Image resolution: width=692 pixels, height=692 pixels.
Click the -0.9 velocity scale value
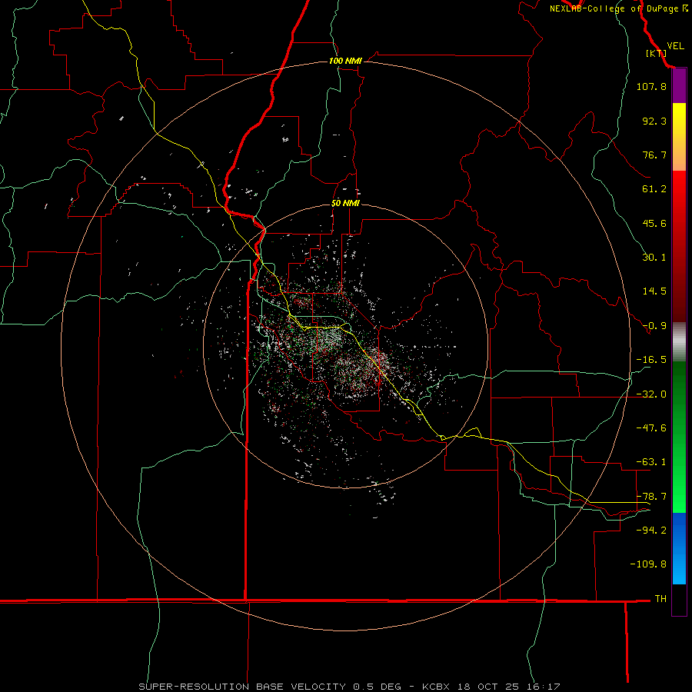point(654,326)
